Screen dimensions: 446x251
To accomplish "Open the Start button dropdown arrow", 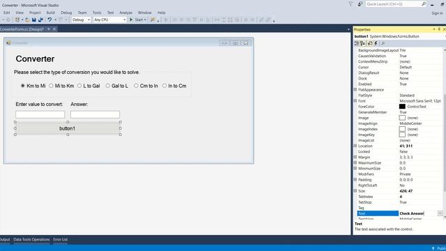I will [x=145, y=20].
